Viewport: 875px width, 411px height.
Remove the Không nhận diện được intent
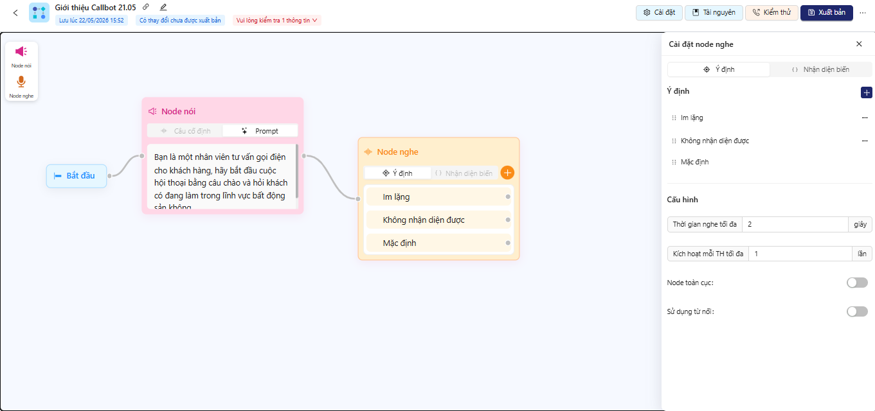coord(865,141)
